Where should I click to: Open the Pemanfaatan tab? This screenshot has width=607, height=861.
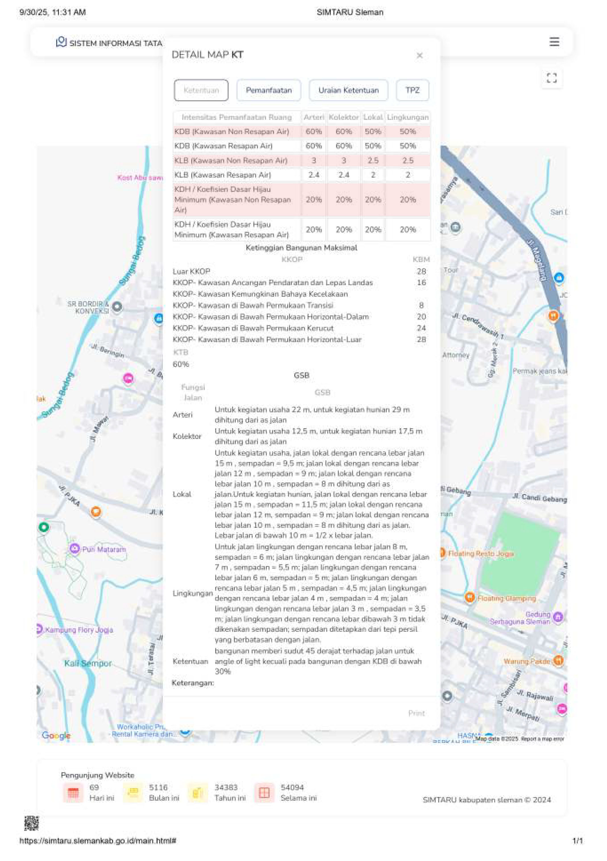(269, 90)
